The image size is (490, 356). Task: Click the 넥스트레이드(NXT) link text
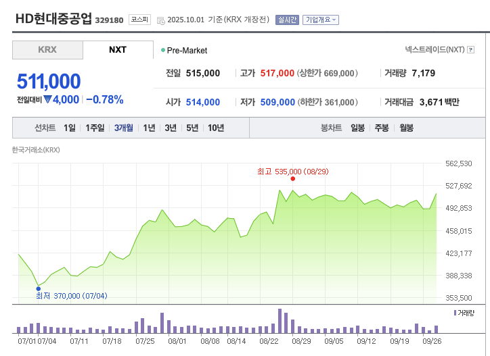click(x=435, y=50)
